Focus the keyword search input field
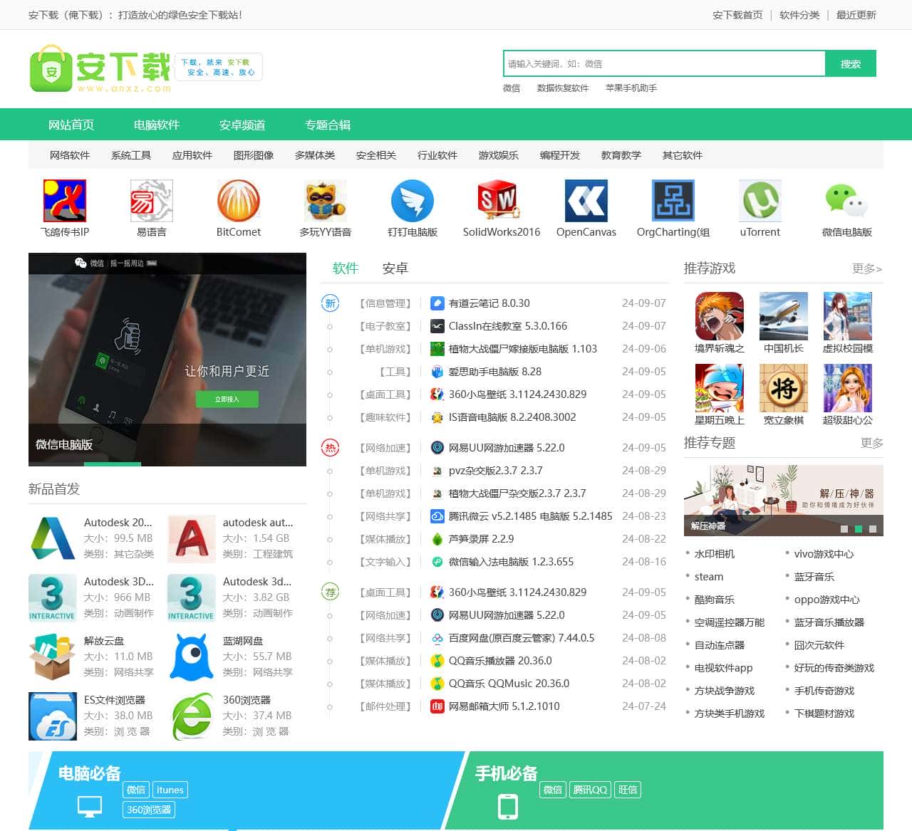 click(x=664, y=63)
